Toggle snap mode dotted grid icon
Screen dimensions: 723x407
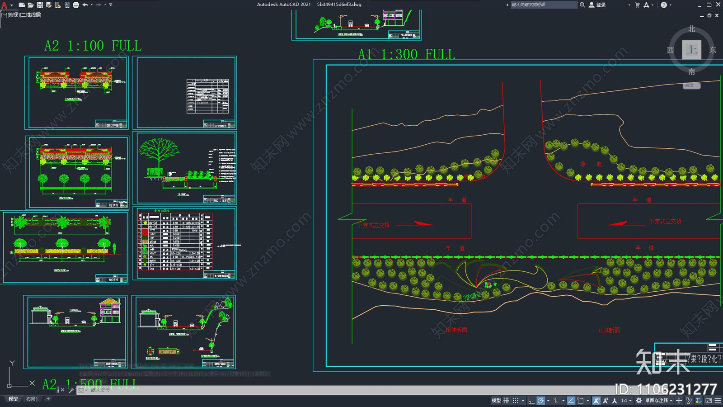[x=516, y=401]
